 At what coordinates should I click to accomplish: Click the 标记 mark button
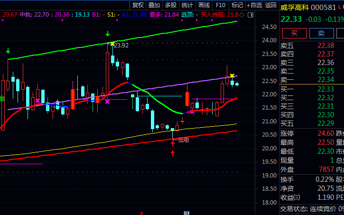(237, 5)
